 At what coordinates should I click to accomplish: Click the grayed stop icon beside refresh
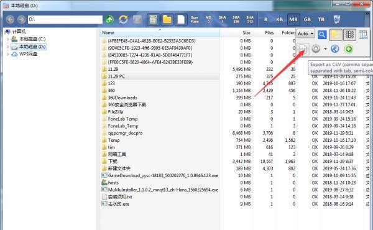[137, 19]
